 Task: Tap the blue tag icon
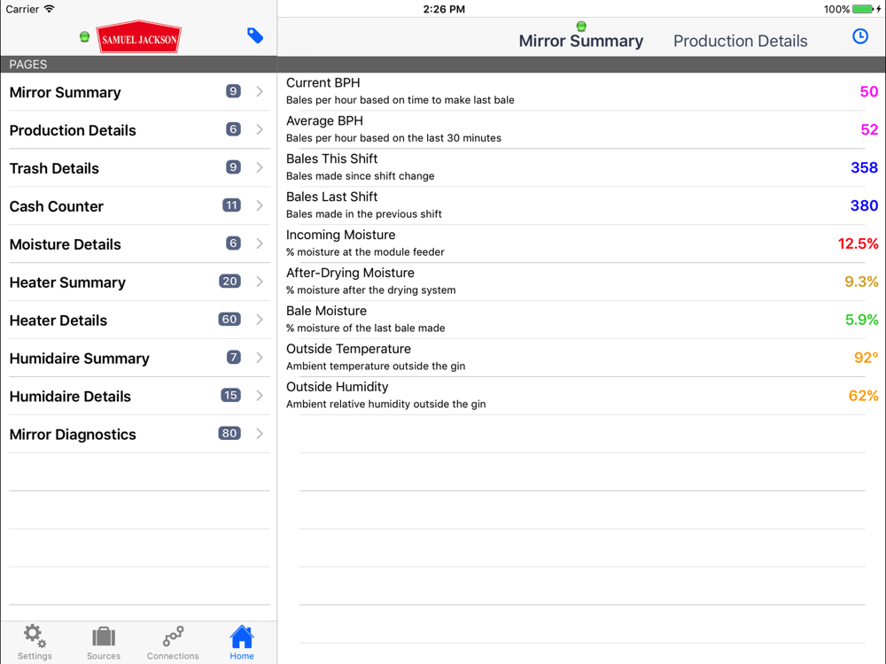[x=255, y=35]
